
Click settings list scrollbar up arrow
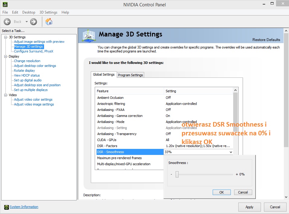point(235,90)
